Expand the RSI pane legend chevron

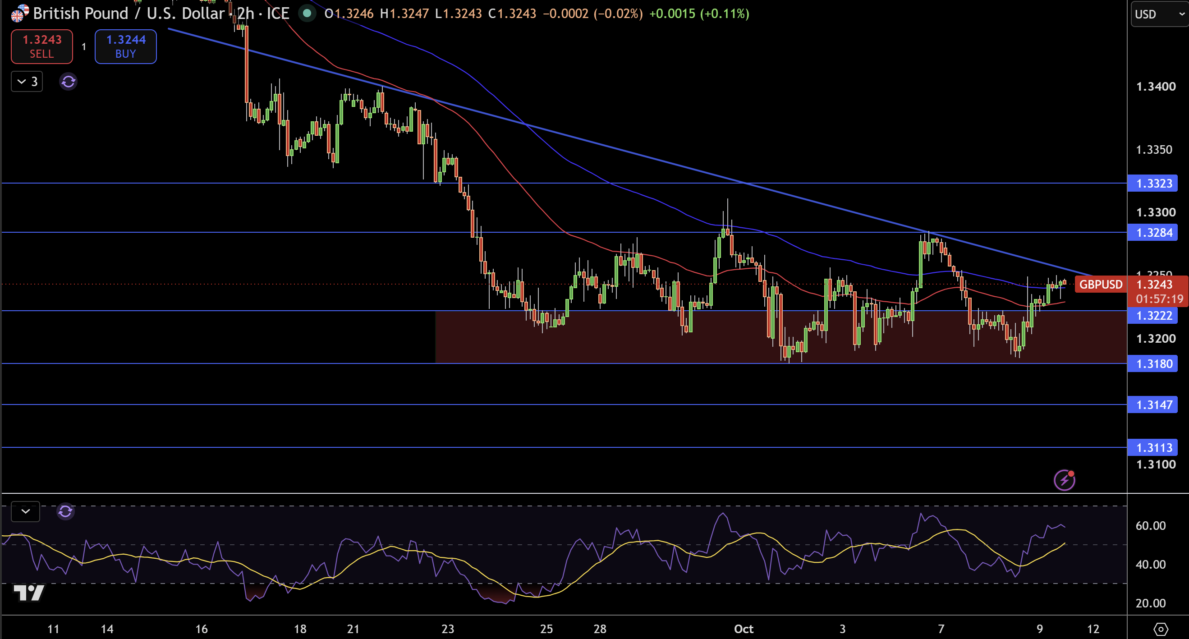(25, 511)
